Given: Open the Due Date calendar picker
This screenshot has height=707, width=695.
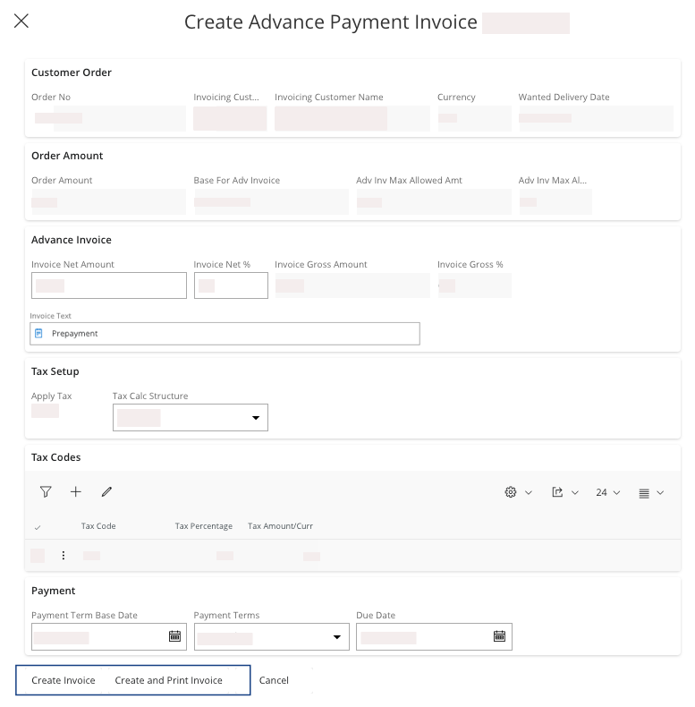Looking at the screenshot, I should pyautogui.click(x=499, y=636).
